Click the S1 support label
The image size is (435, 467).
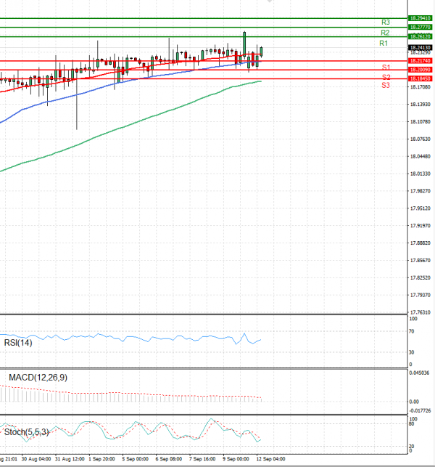tap(386, 68)
